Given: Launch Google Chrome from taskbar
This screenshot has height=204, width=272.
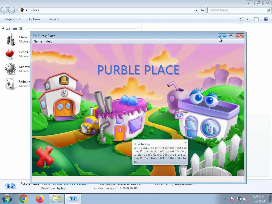Looking at the screenshot, I should tap(24, 199).
